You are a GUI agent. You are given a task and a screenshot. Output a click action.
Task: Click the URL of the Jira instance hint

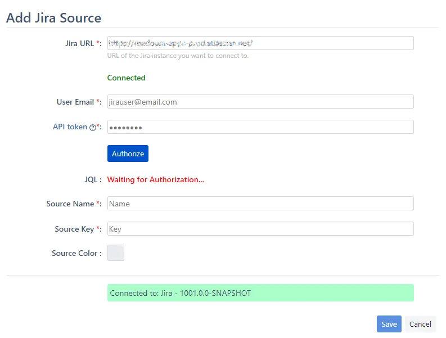pyautogui.click(x=178, y=56)
